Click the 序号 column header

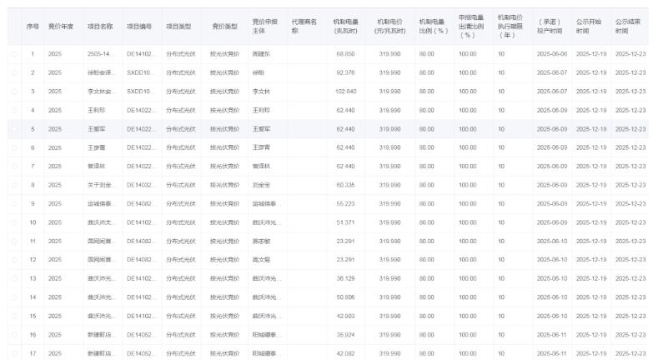[33, 26]
